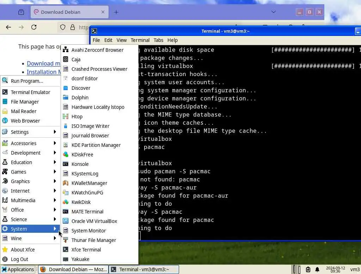
Task: Open System Monitor
Action: (x=99, y=231)
